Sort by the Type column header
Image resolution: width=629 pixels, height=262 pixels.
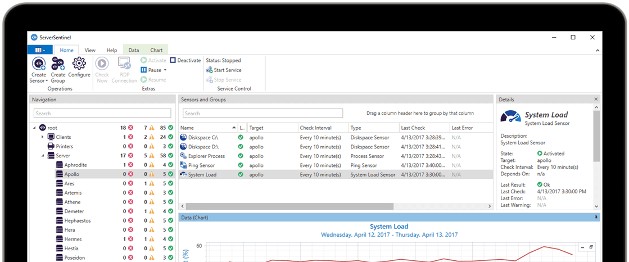pyautogui.click(x=374, y=128)
